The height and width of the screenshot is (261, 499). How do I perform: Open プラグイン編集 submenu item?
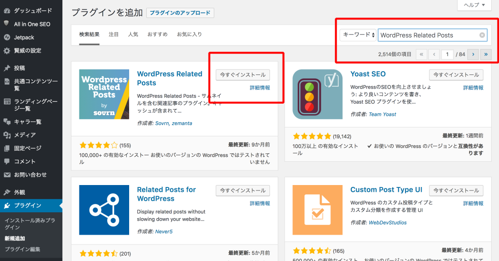(x=22, y=249)
